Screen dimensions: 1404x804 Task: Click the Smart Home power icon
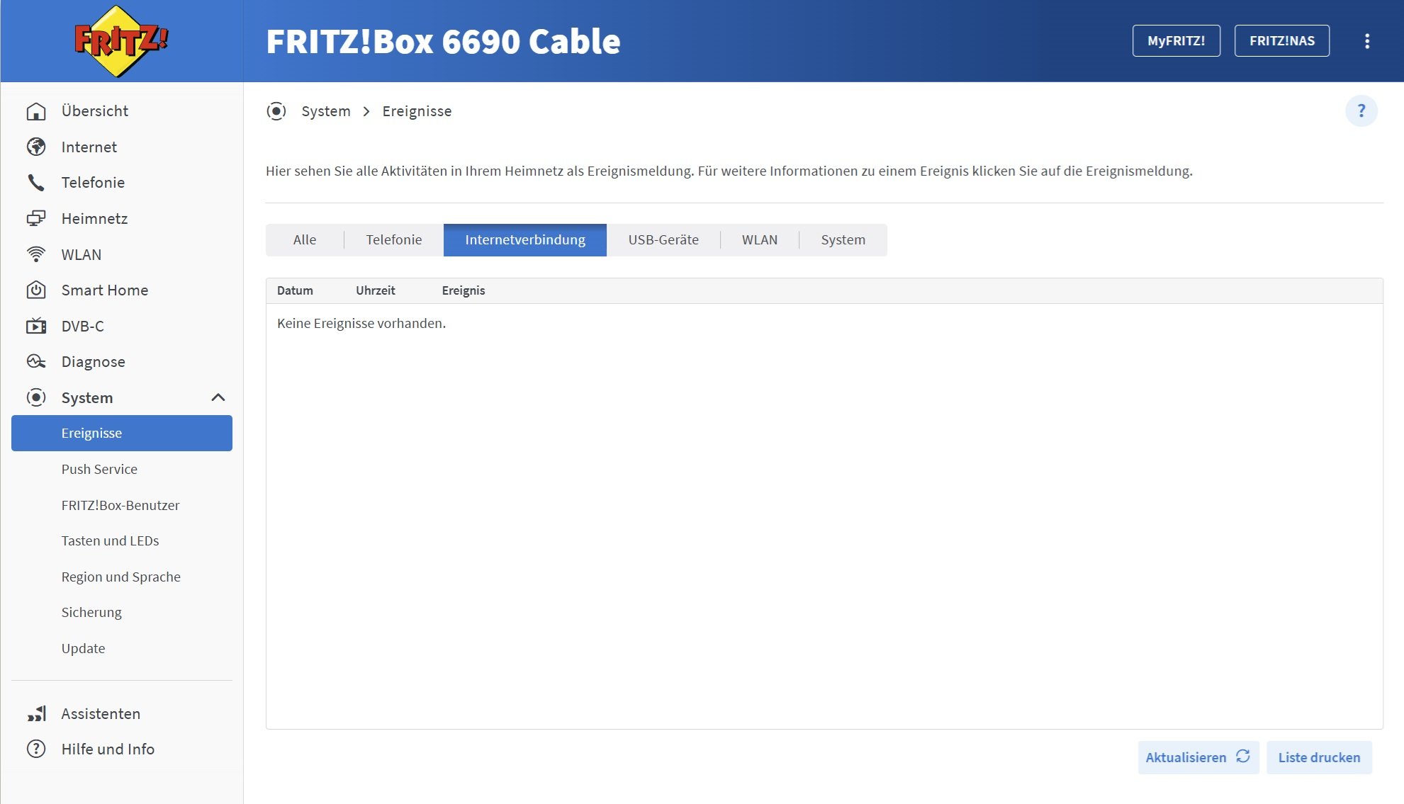point(36,290)
